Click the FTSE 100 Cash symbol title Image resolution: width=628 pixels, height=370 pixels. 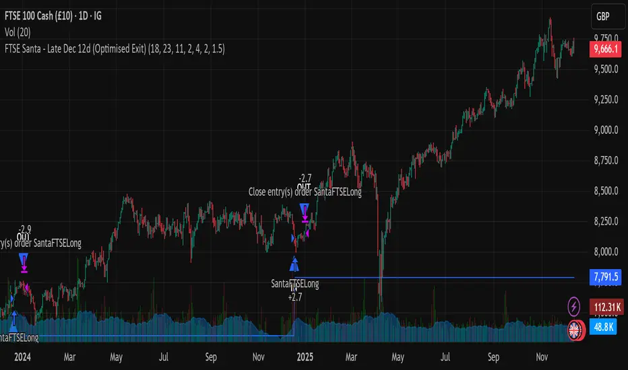(53, 16)
